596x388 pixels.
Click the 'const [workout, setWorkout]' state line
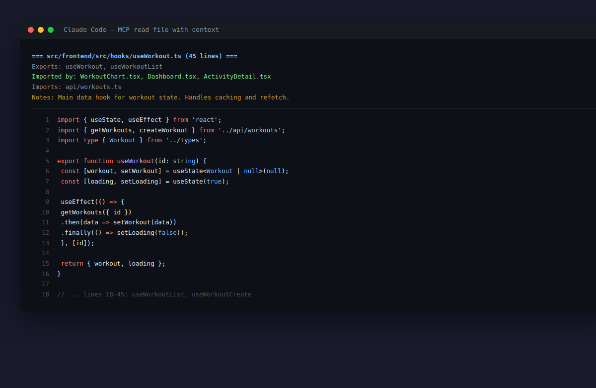tap(175, 171)
